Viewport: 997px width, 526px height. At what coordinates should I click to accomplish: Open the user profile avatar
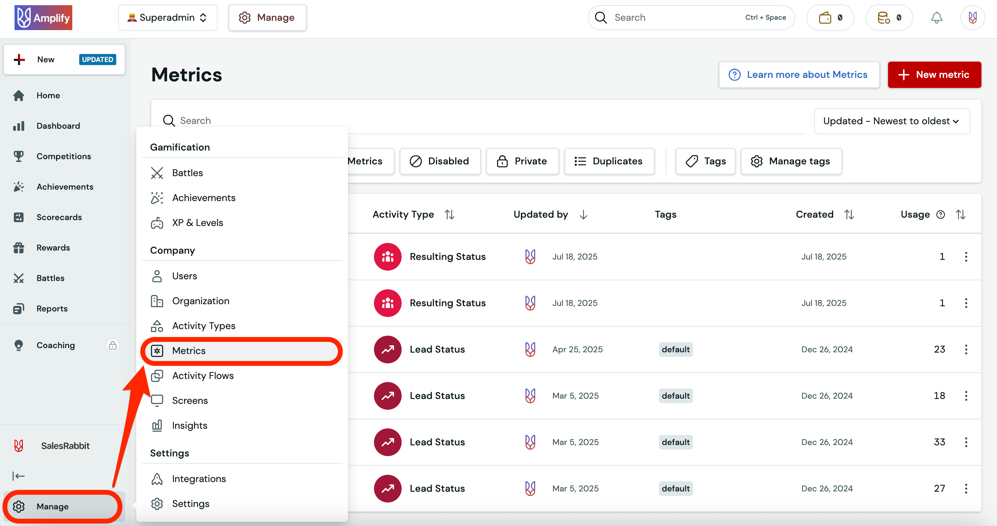tap(972, 17)
